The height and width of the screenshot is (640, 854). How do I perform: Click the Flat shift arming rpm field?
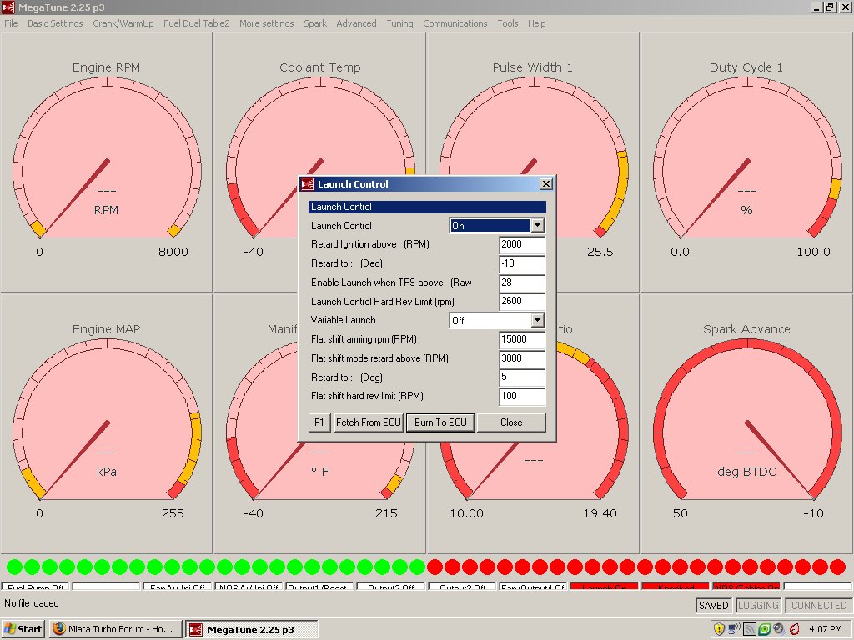(x=521, y=340)
